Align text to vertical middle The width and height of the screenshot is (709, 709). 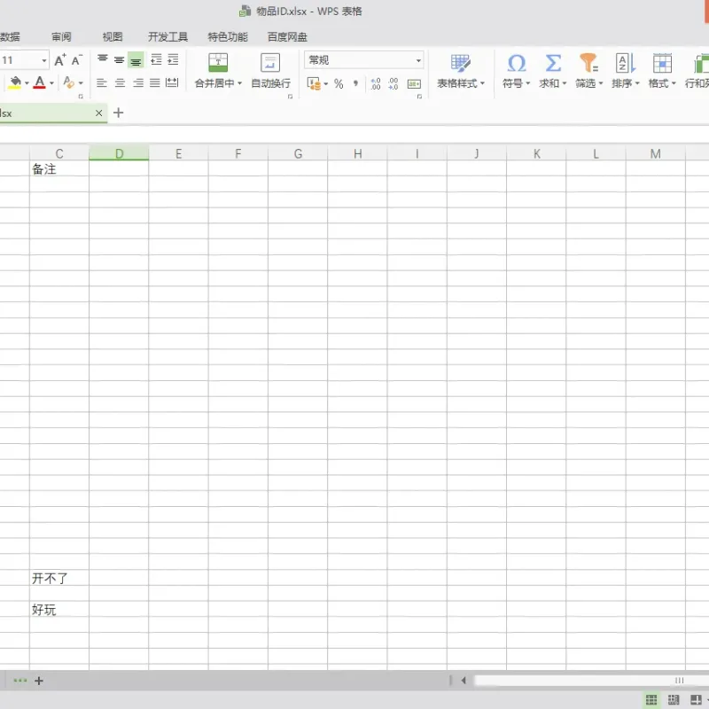tap(120, 59)
